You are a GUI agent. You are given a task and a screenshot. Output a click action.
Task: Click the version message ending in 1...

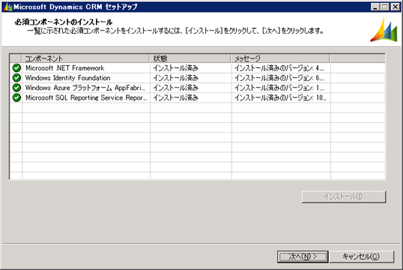(x=279, y=88)
